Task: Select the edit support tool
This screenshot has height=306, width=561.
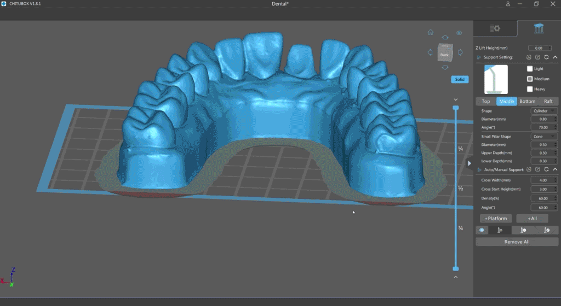Action: click(x=547, y=230)
